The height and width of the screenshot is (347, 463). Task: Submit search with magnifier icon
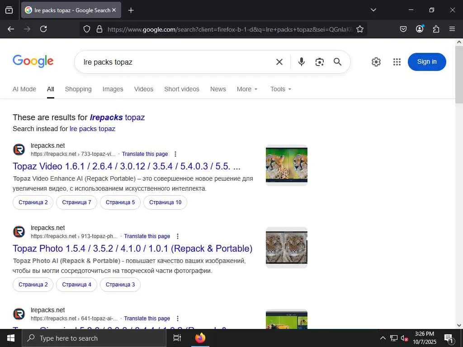point(337,61)
